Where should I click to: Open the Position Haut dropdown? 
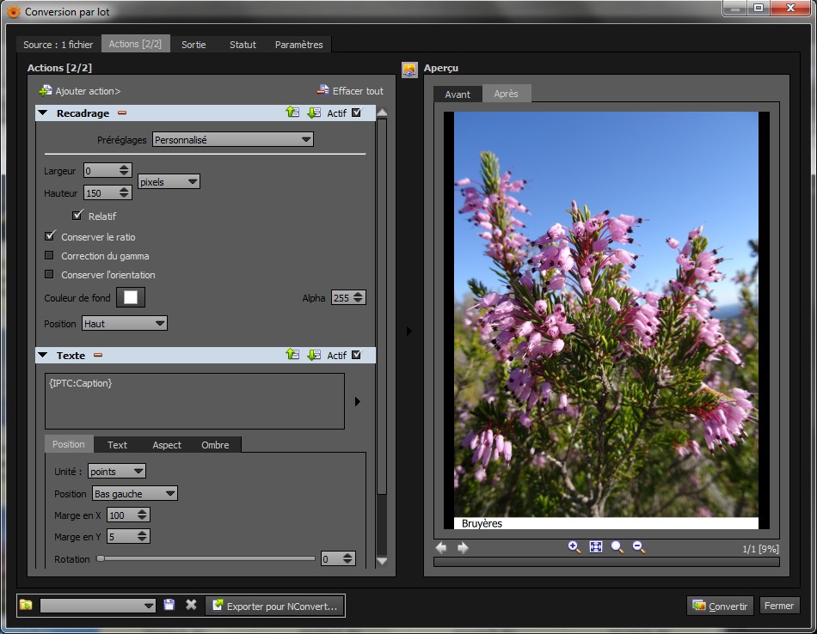point(125,323)
